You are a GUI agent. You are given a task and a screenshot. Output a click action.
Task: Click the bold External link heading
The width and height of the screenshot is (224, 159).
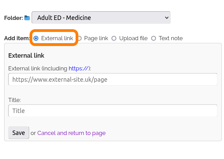[x=26, y=55]
